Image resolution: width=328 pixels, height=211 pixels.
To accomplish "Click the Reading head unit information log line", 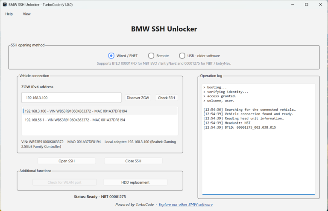I will pyautogui.click(x=243, y=119).
